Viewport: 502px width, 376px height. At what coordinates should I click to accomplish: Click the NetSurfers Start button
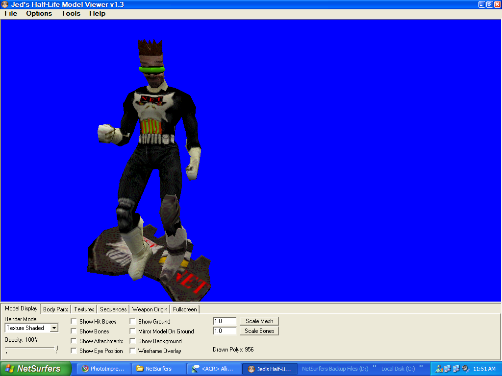click(x=35, y=369)
